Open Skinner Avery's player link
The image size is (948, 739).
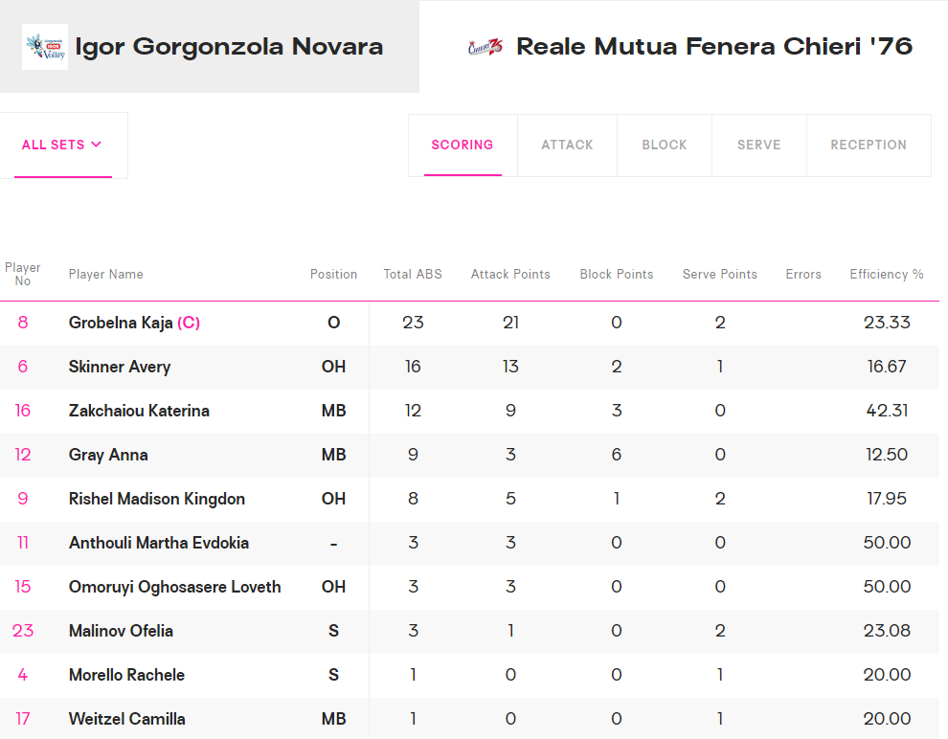[120, 368]
